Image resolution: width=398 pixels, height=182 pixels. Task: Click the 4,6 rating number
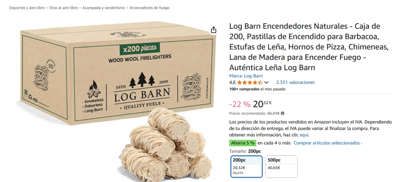pyautogui.click(x=232, y=82)
